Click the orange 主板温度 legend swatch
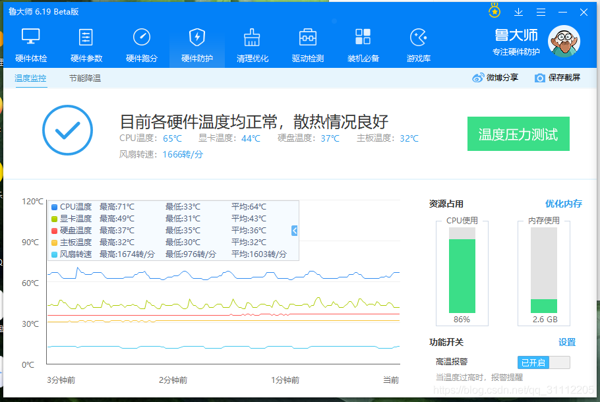 coord(54,243)
